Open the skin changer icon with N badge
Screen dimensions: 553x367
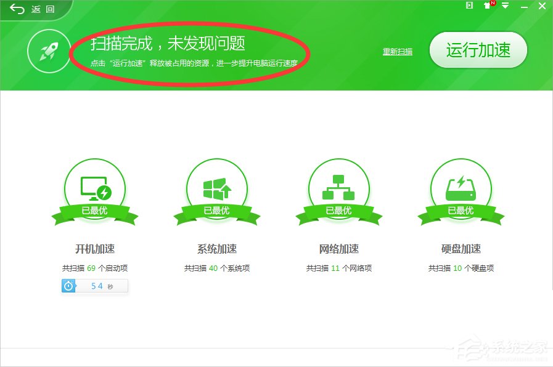click(x=487, y=6)
